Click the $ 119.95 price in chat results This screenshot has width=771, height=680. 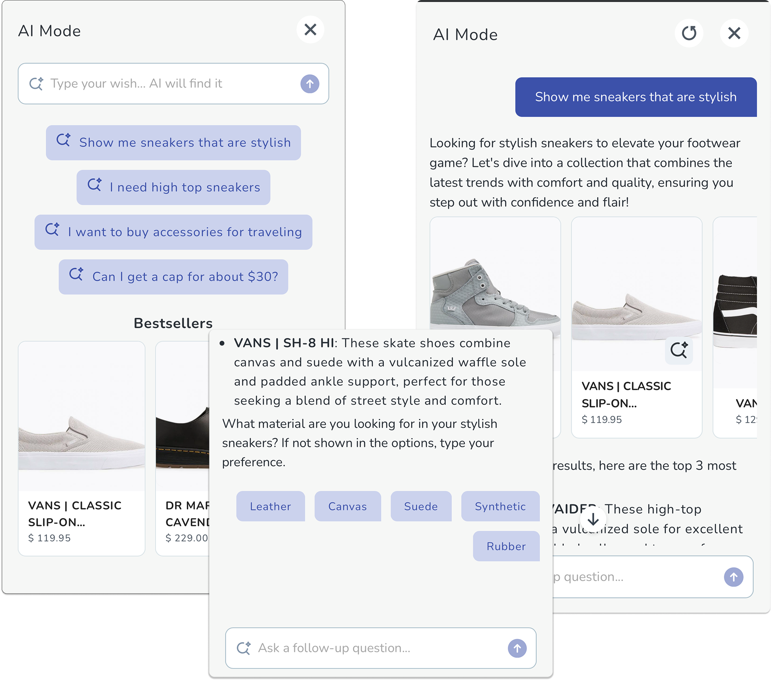(602, 419)
